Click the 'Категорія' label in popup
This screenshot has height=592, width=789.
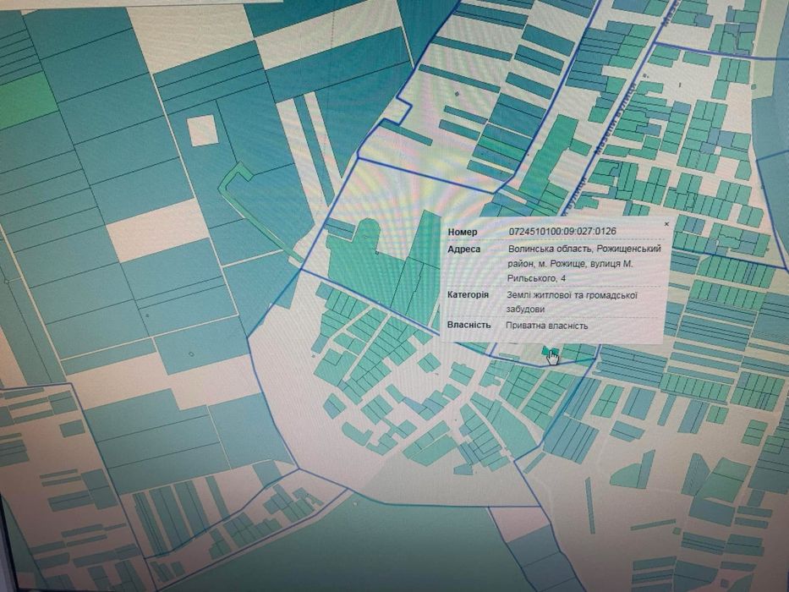(x=468, y=294)
